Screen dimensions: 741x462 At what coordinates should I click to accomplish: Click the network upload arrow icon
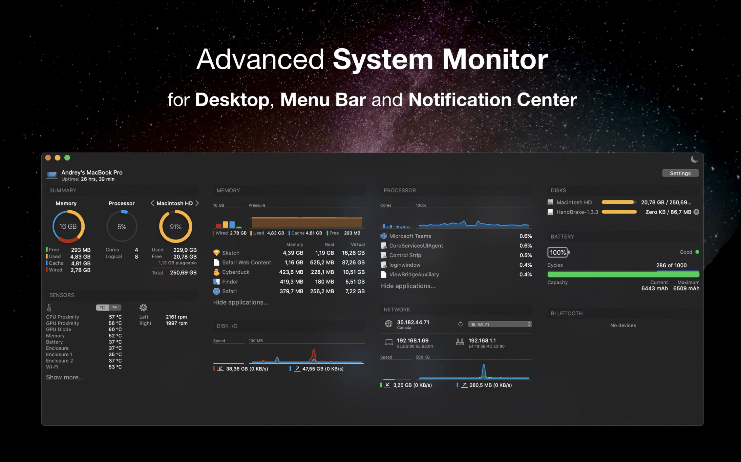pyautogui.click(x=464, y=385)
